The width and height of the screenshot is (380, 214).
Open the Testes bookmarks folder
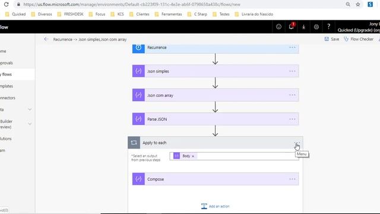(x=221, y=14)
